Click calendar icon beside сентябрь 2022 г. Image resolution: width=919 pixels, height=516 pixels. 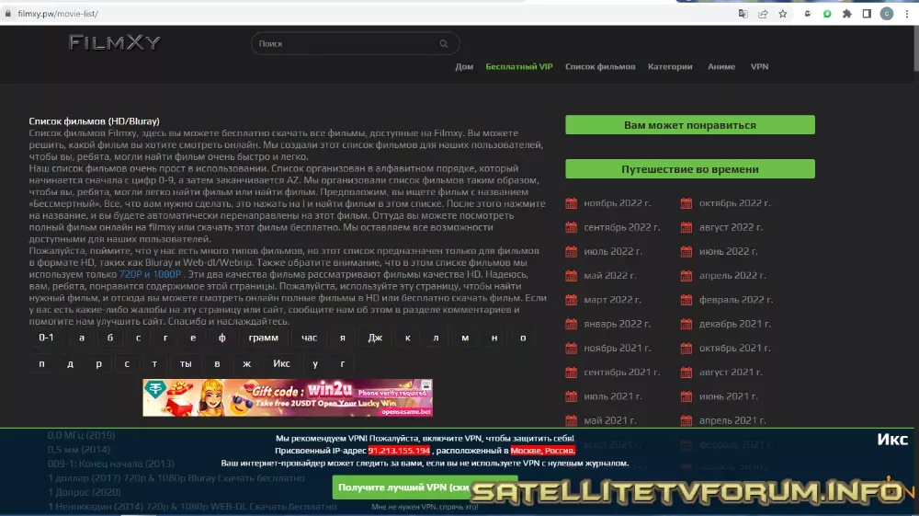[x=571, y=227]
